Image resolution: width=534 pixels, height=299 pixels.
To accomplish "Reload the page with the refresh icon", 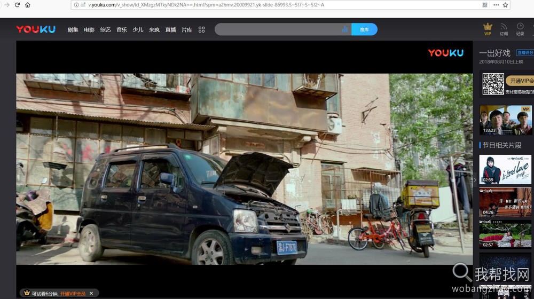I will point(17,5).
